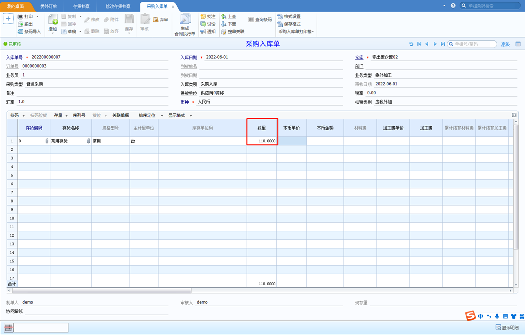
Task: Click the 关联单据 grid toolbar button
Action: pos(120,115)
